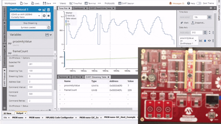The image size is (221, 124).
Task: Click the Stop Streaming button
Action: [x=30, y=23]
